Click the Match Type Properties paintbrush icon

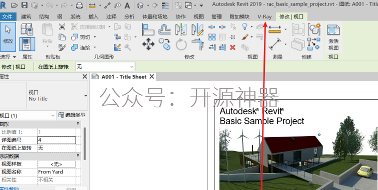[x=62, y=47]
